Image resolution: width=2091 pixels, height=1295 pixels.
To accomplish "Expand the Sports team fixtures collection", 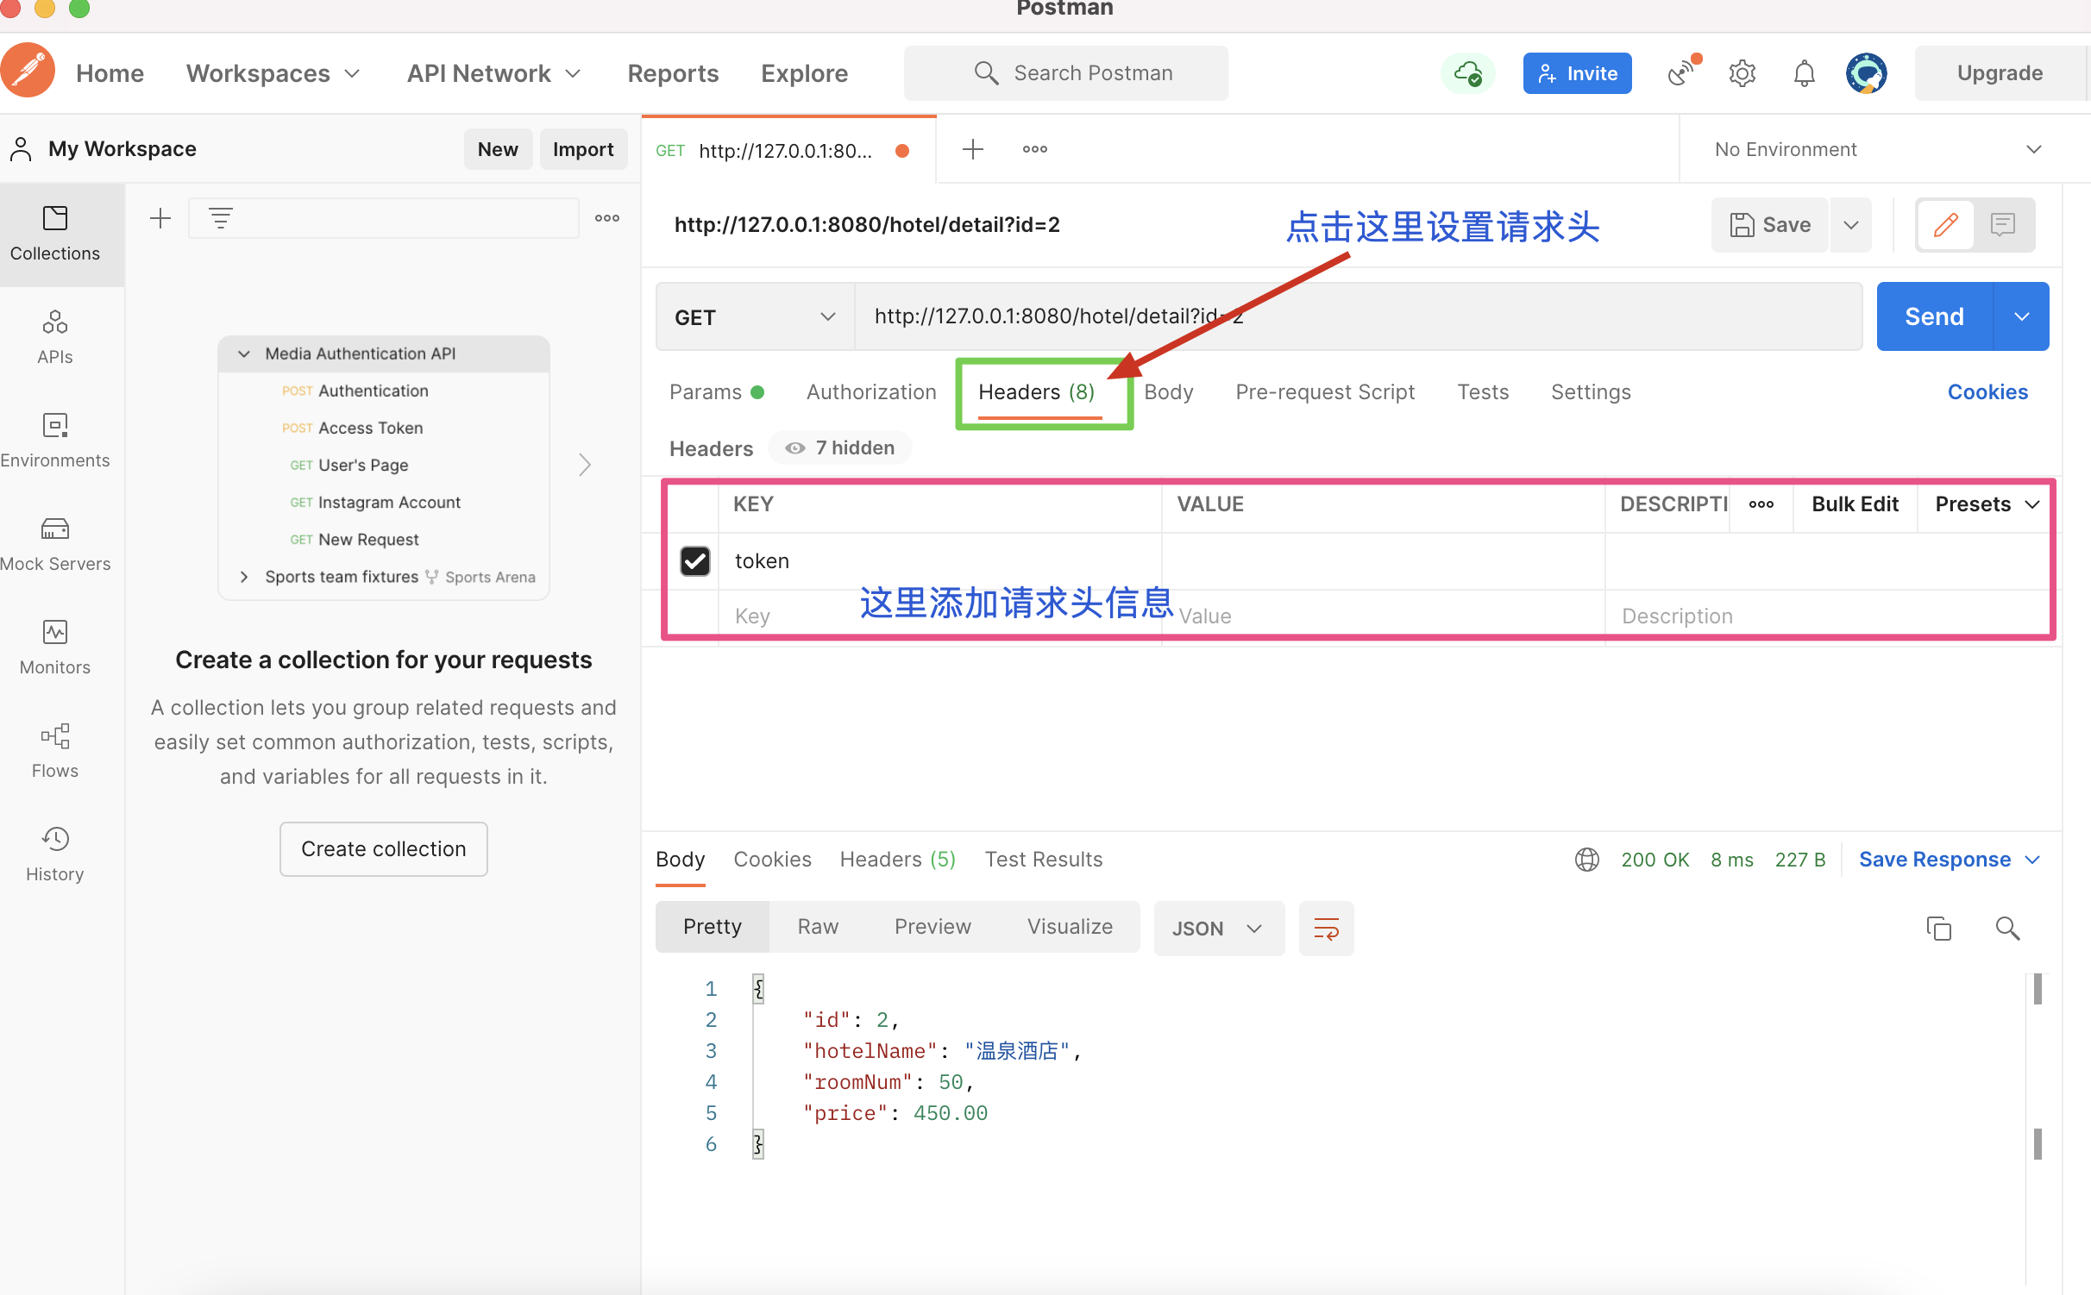I will pyautogui.click(x=244, y=577).
